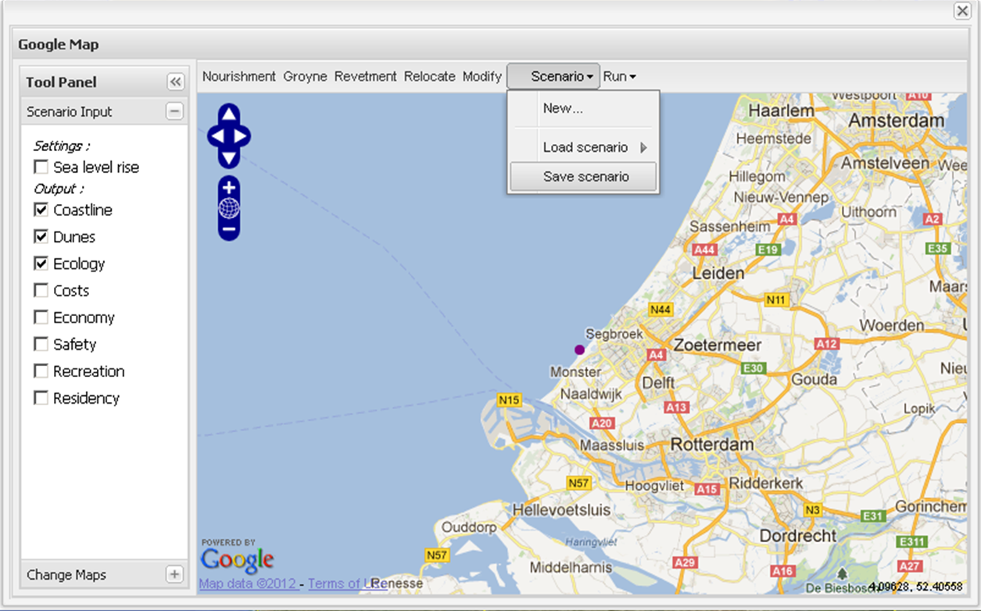
Task: Click the Dordrecht city label
Action: (798, 537)
